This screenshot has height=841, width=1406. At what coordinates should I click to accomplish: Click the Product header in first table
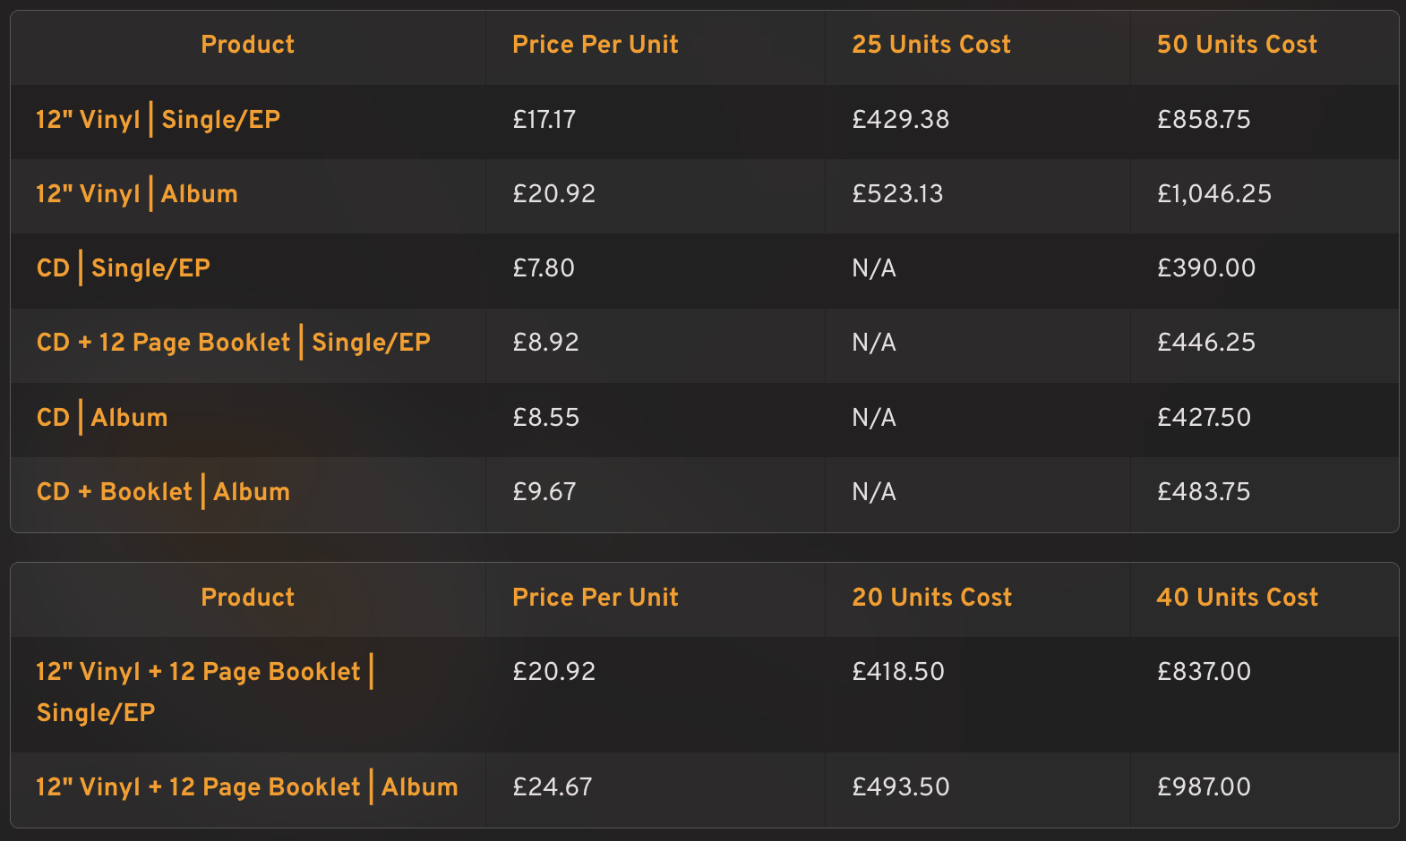247,45
